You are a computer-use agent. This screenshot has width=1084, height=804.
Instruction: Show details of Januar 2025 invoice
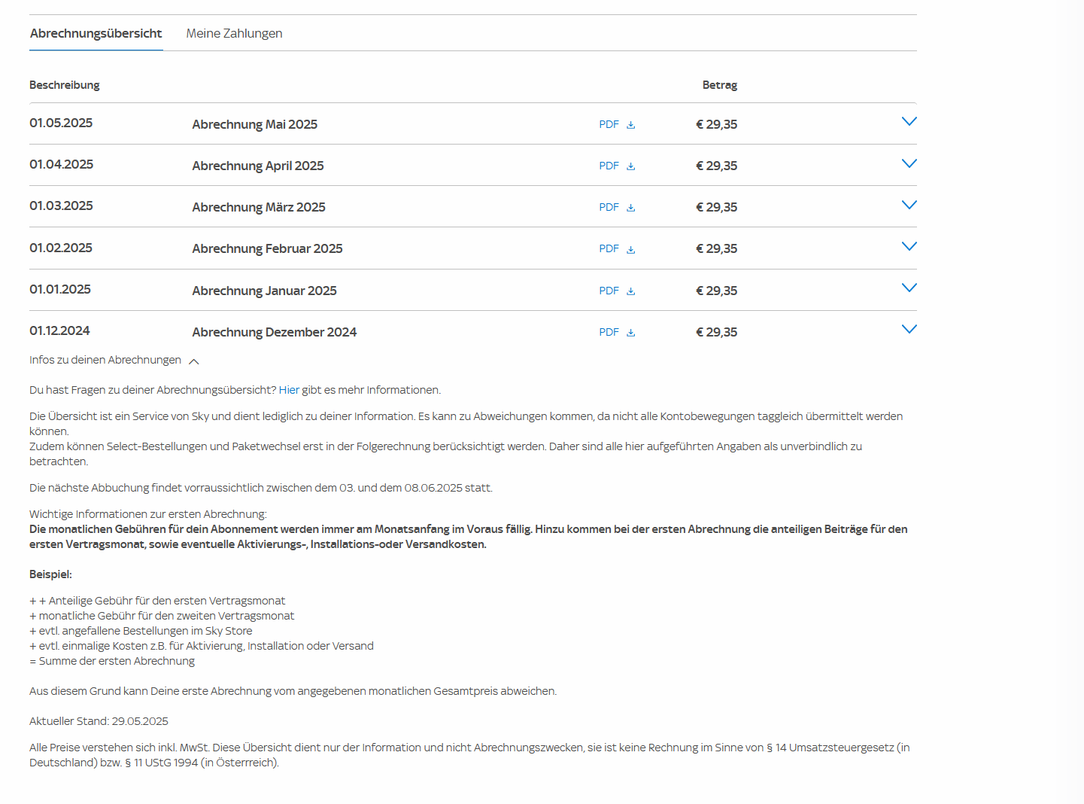[x=909, y=288]
